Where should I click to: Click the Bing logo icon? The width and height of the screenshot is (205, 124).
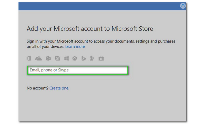coord(84,59)
